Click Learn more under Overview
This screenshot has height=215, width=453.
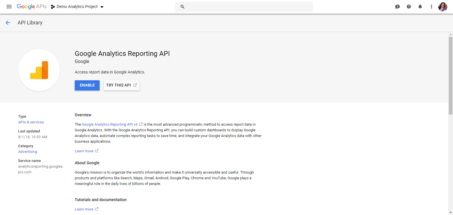tap(84, 151)
